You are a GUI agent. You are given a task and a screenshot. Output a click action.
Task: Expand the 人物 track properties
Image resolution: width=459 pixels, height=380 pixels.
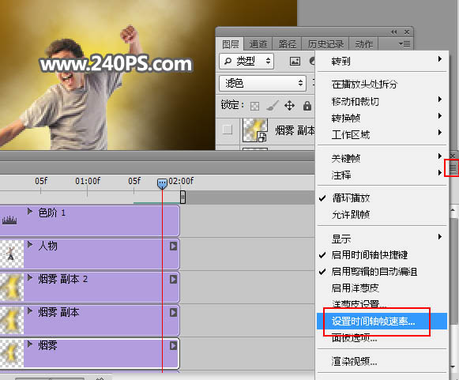(x=29, y=244)
